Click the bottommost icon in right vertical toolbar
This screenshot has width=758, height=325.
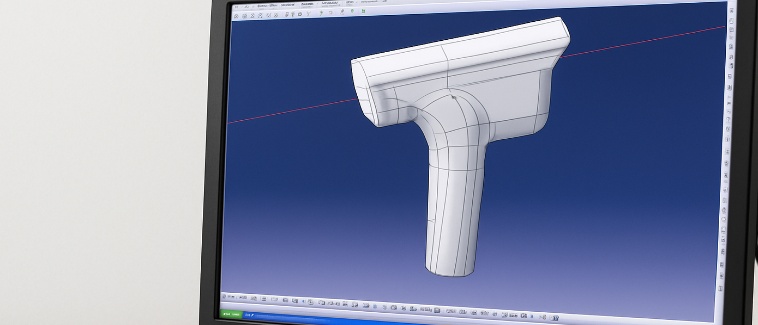coord(721,288)
